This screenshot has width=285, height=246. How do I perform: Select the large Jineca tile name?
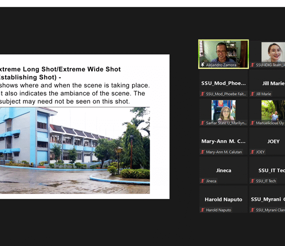pyautogui.click(x=224, y=170)
